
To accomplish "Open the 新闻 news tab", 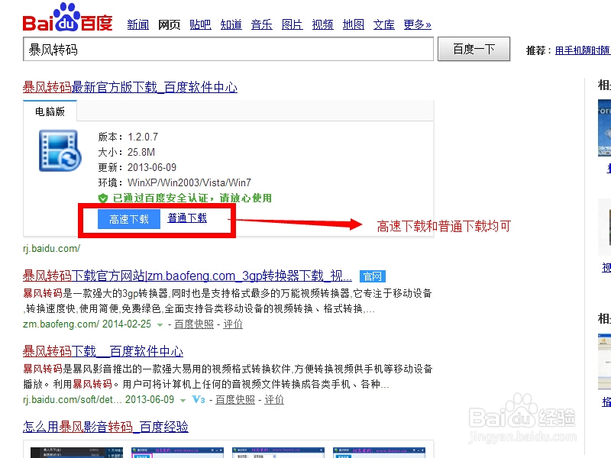I will [x=138, y=24].
